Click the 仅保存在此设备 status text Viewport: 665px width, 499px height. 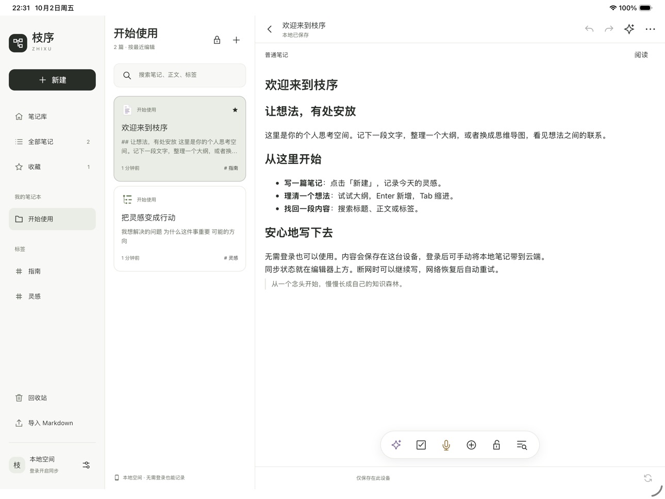point(373,478)
